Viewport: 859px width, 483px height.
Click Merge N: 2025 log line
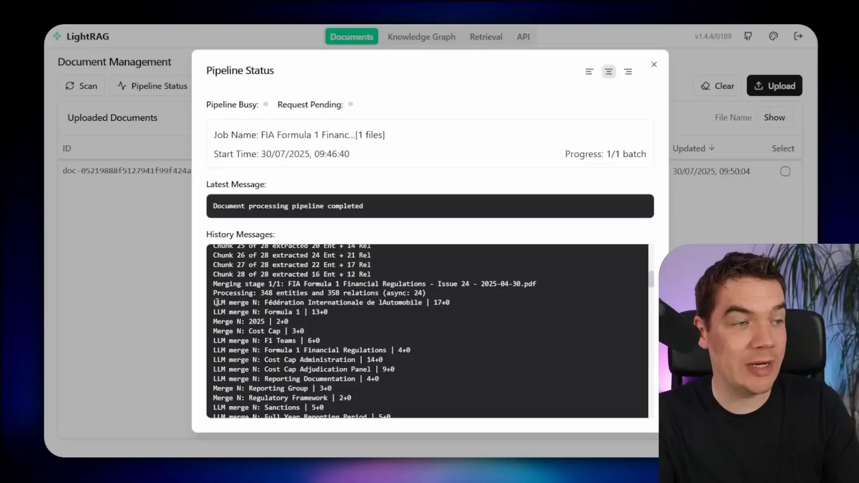click(251, 322)
